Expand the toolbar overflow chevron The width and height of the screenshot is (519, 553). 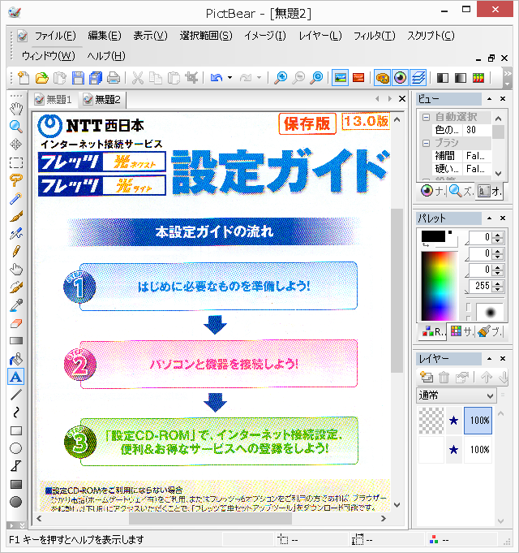(x=508, y=78)
